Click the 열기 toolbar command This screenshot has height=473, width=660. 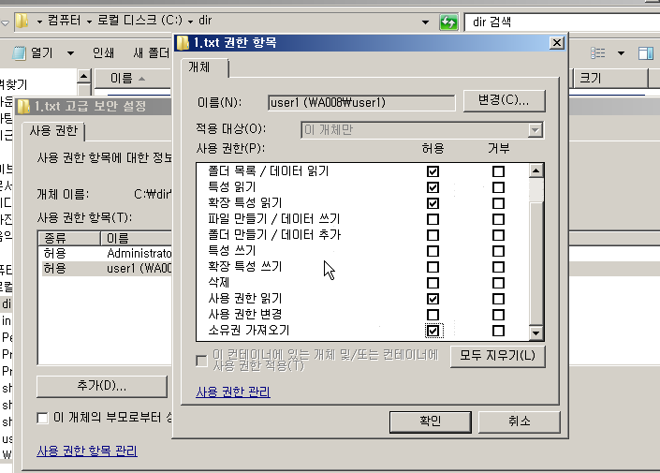click(42, 53)
